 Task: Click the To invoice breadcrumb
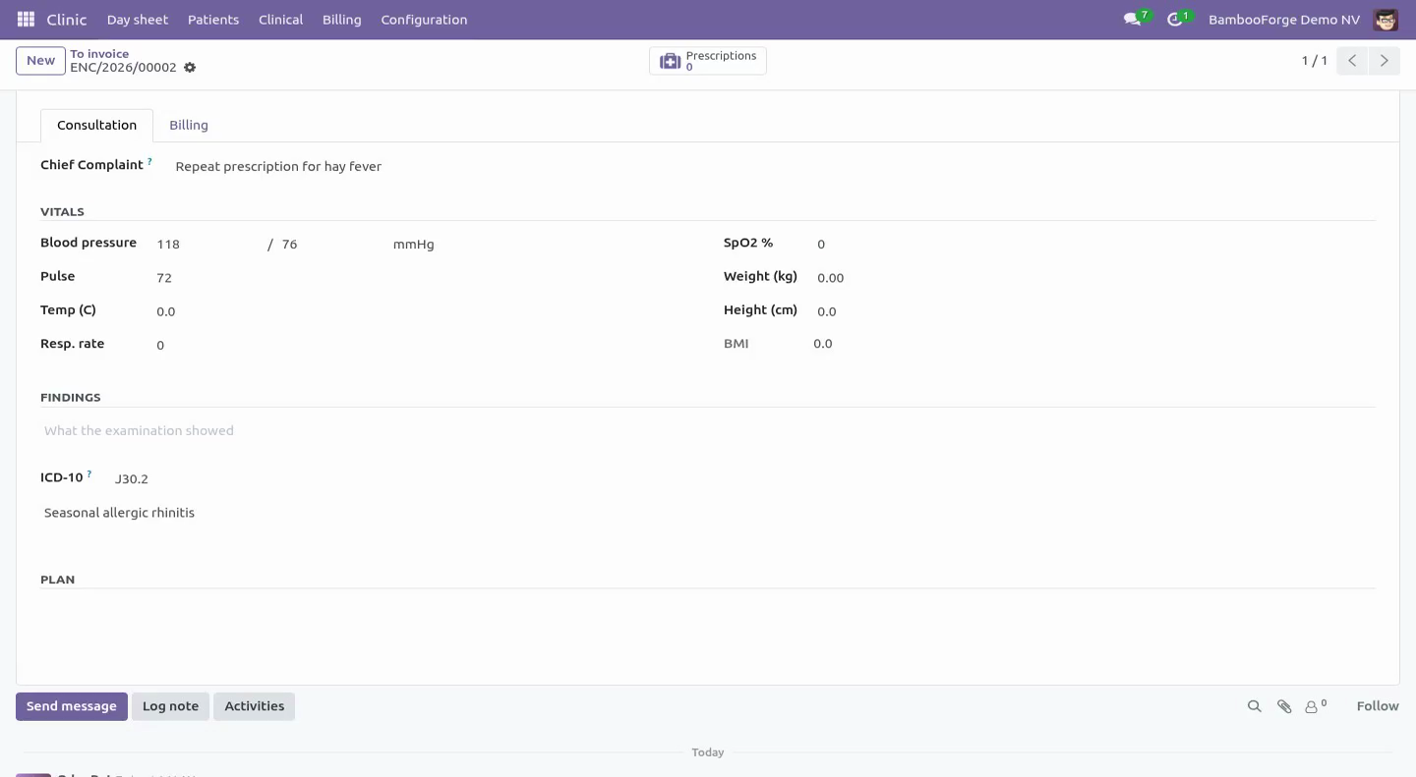pyautogui.click(x=99, y=54)
